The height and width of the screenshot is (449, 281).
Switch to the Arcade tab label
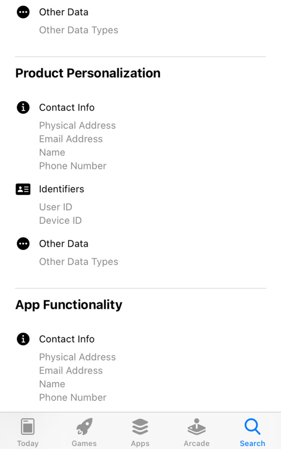click(196, 443)
